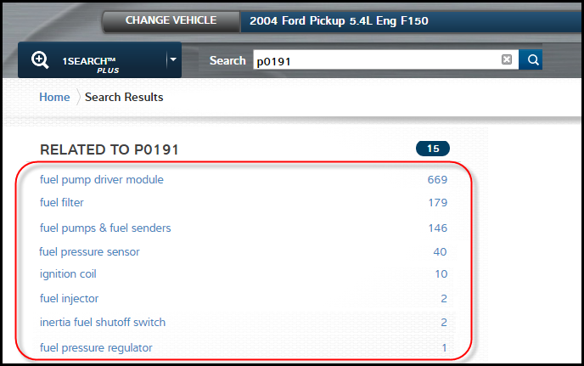Screen dimensions: 584x366
Task: Choose the ignition coil result
Action: point(68,274)
